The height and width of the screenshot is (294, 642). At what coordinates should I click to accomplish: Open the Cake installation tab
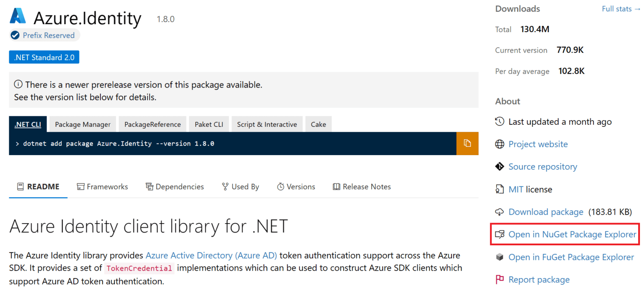click(318, 124)
